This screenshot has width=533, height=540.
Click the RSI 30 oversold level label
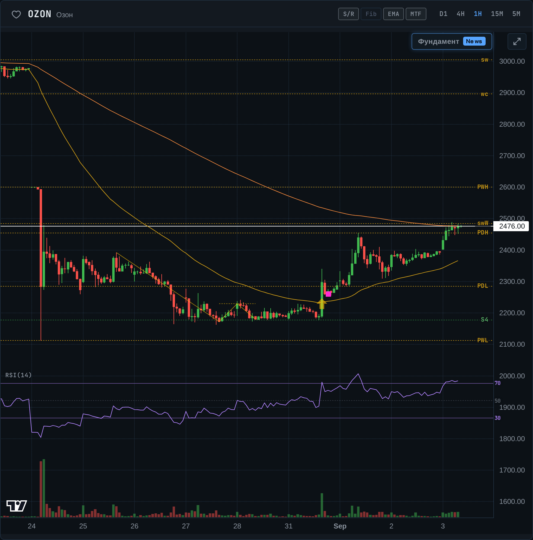click(497, 418)
